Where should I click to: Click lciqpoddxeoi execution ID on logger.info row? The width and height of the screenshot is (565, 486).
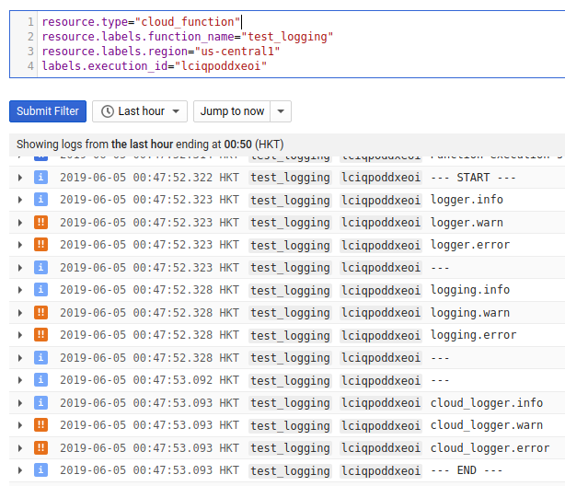click(x=381, y=200)
